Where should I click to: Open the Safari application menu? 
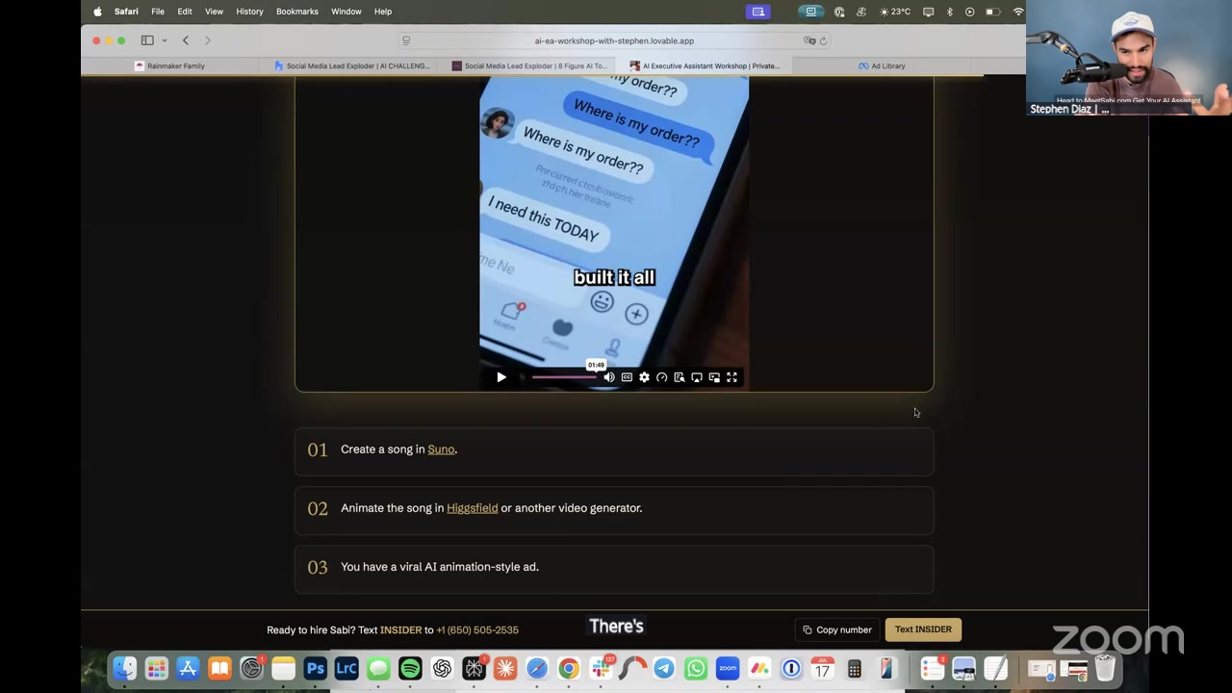click(x=126, y=12)
